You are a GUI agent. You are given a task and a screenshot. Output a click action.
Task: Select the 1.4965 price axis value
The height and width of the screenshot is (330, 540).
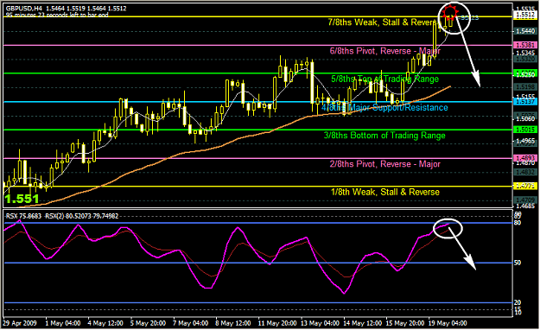click(525, 141)
